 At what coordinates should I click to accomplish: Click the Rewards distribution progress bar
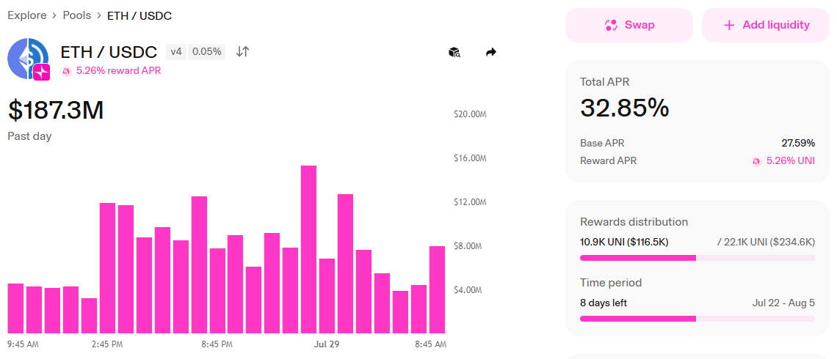697,258
